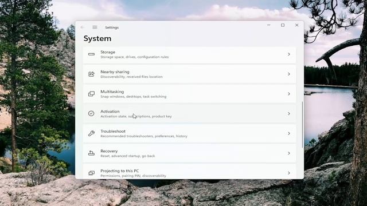The height and width of the screenshot is (206, 367).
Task: Click the Projecting to this PC icon
Action: (91, 173)
